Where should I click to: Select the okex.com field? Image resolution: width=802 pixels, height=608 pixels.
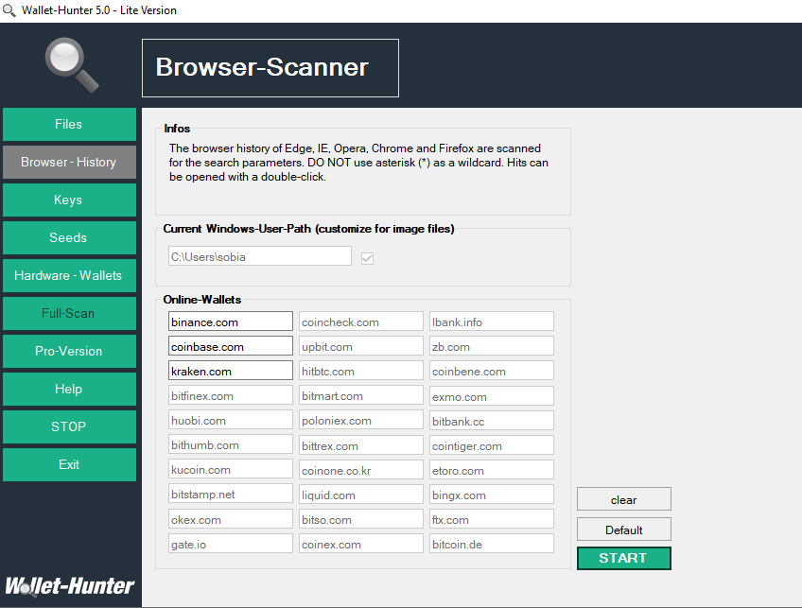pos(231,519)
